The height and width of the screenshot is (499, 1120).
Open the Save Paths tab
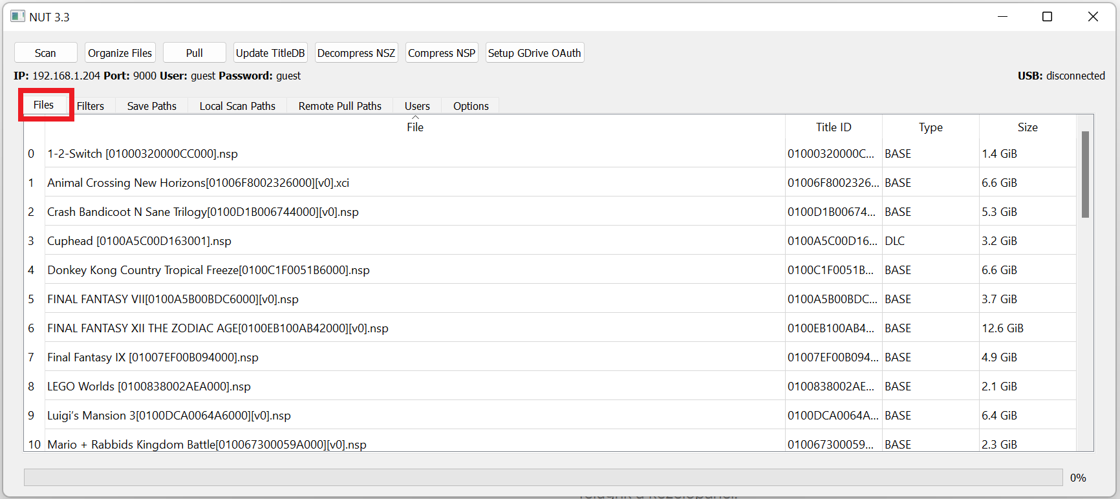tap(152, 106)
